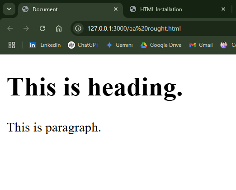Open the LinkedIn bookmark
Viewport: 236px width, 190px height.
[45, 45]
